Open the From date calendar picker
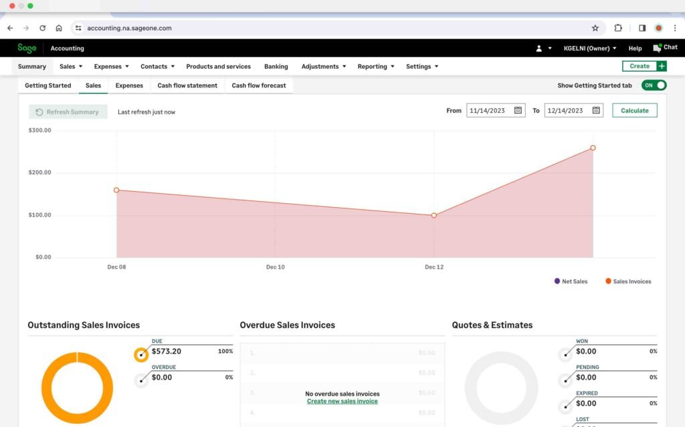The height and width of the screenshot is (427, 685). pos(520,110)
